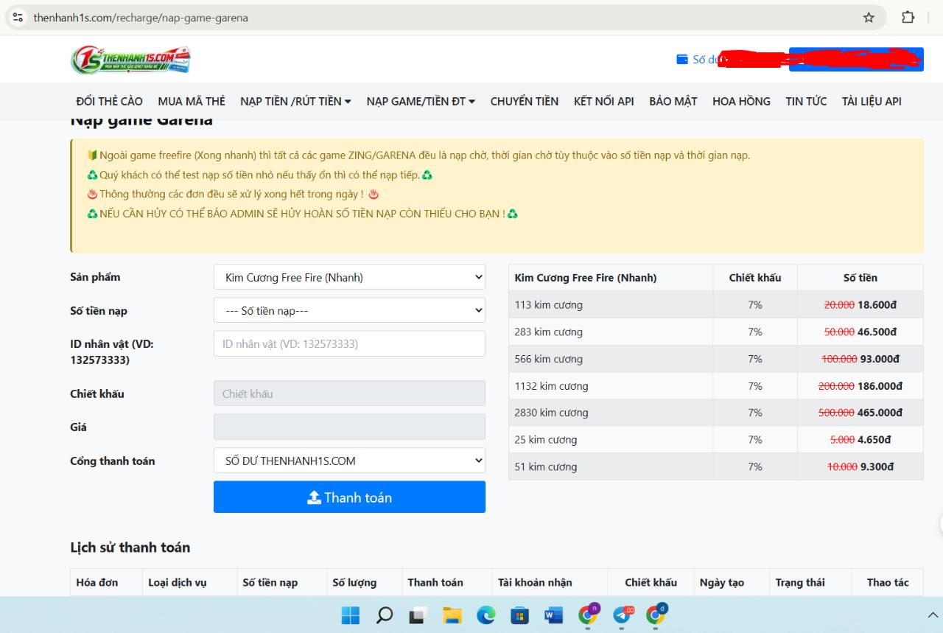The height and width of the screenshot is (633, 943).
Task: Click the price '18.600đ'
Action: point(877,305)
